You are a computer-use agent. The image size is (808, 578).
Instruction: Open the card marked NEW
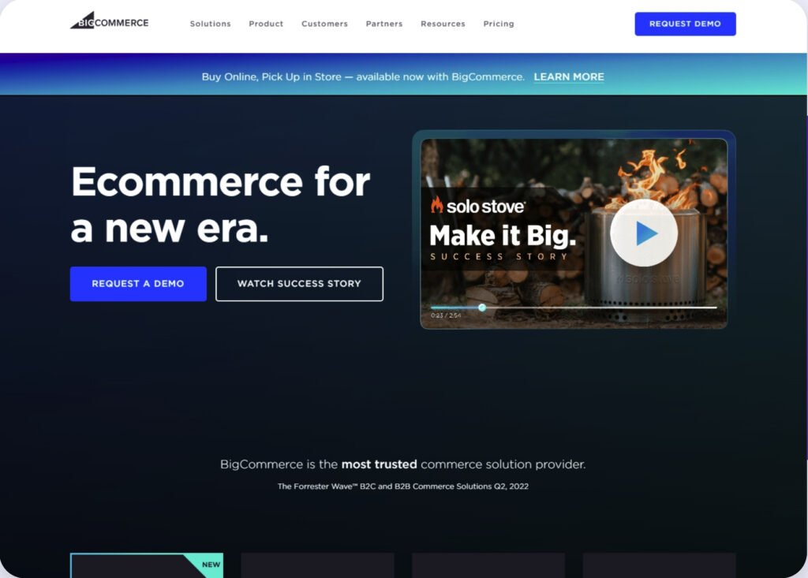(146, 565)
